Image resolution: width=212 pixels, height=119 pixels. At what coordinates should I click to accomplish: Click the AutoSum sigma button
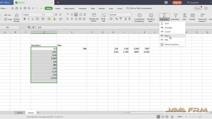click(x=164, y=16)
